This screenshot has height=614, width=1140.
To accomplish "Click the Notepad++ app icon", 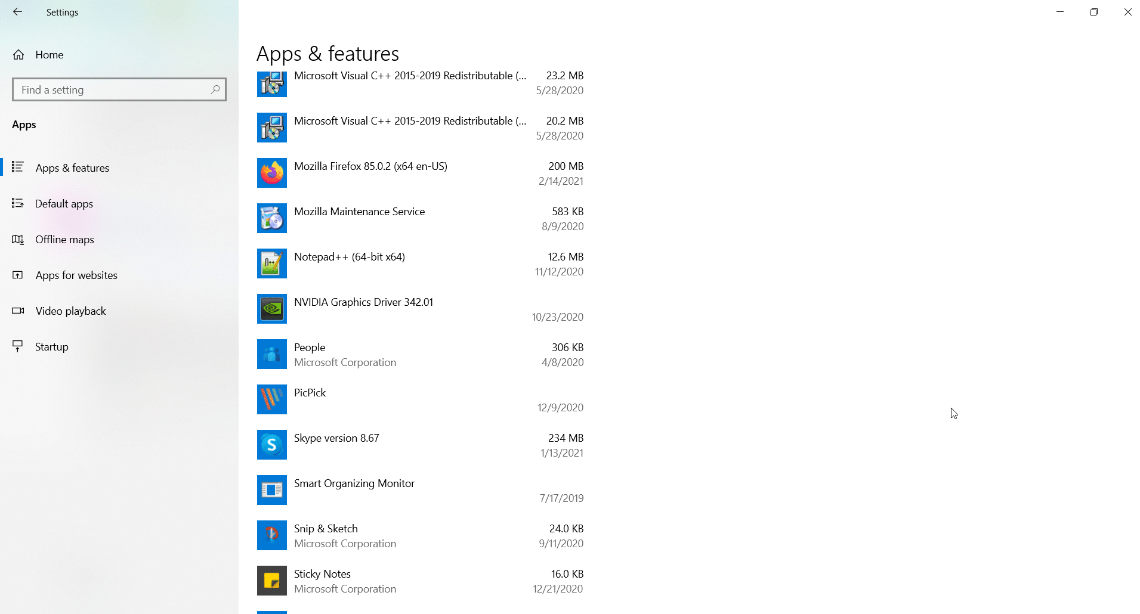I will tap(271, 263).
